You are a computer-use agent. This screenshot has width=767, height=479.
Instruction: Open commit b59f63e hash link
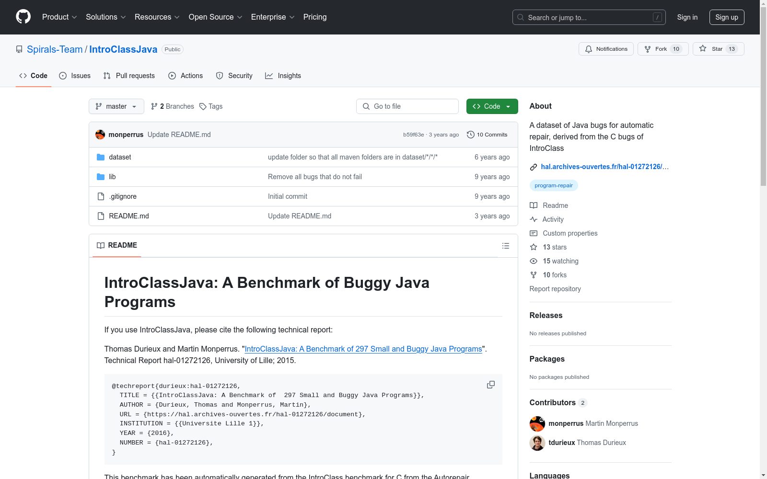(x=414, y=135)
